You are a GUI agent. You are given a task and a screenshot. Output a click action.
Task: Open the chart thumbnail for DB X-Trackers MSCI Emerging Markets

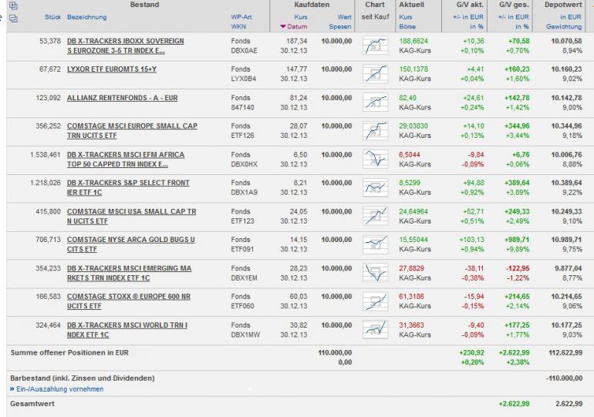point(376,273)
